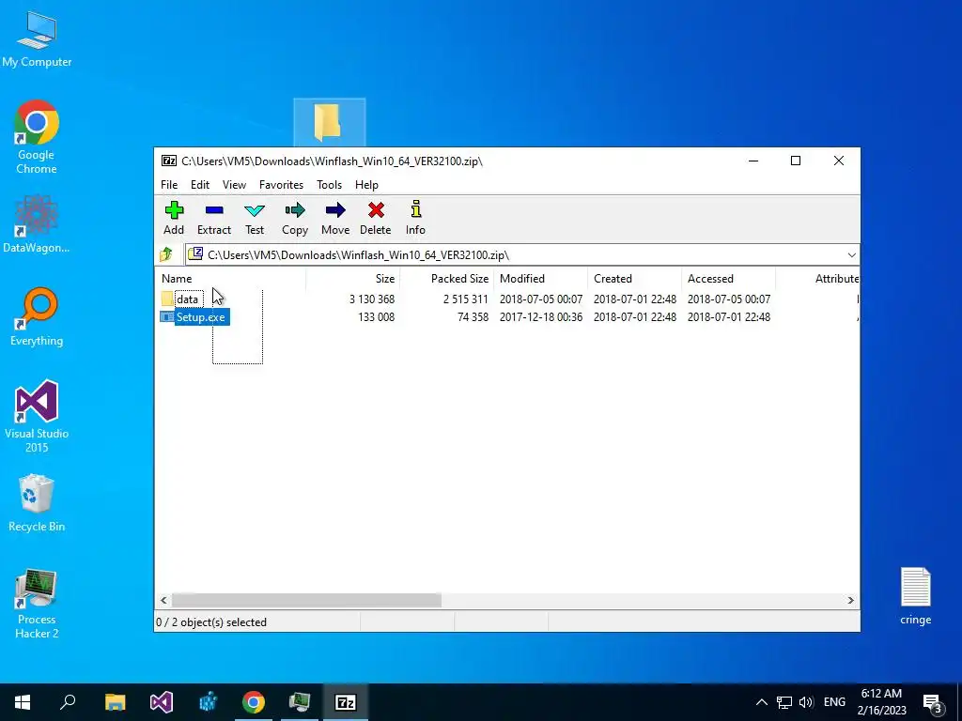Sort by Size column header
The height and width of the screenshot is (721, 962).
353,278
